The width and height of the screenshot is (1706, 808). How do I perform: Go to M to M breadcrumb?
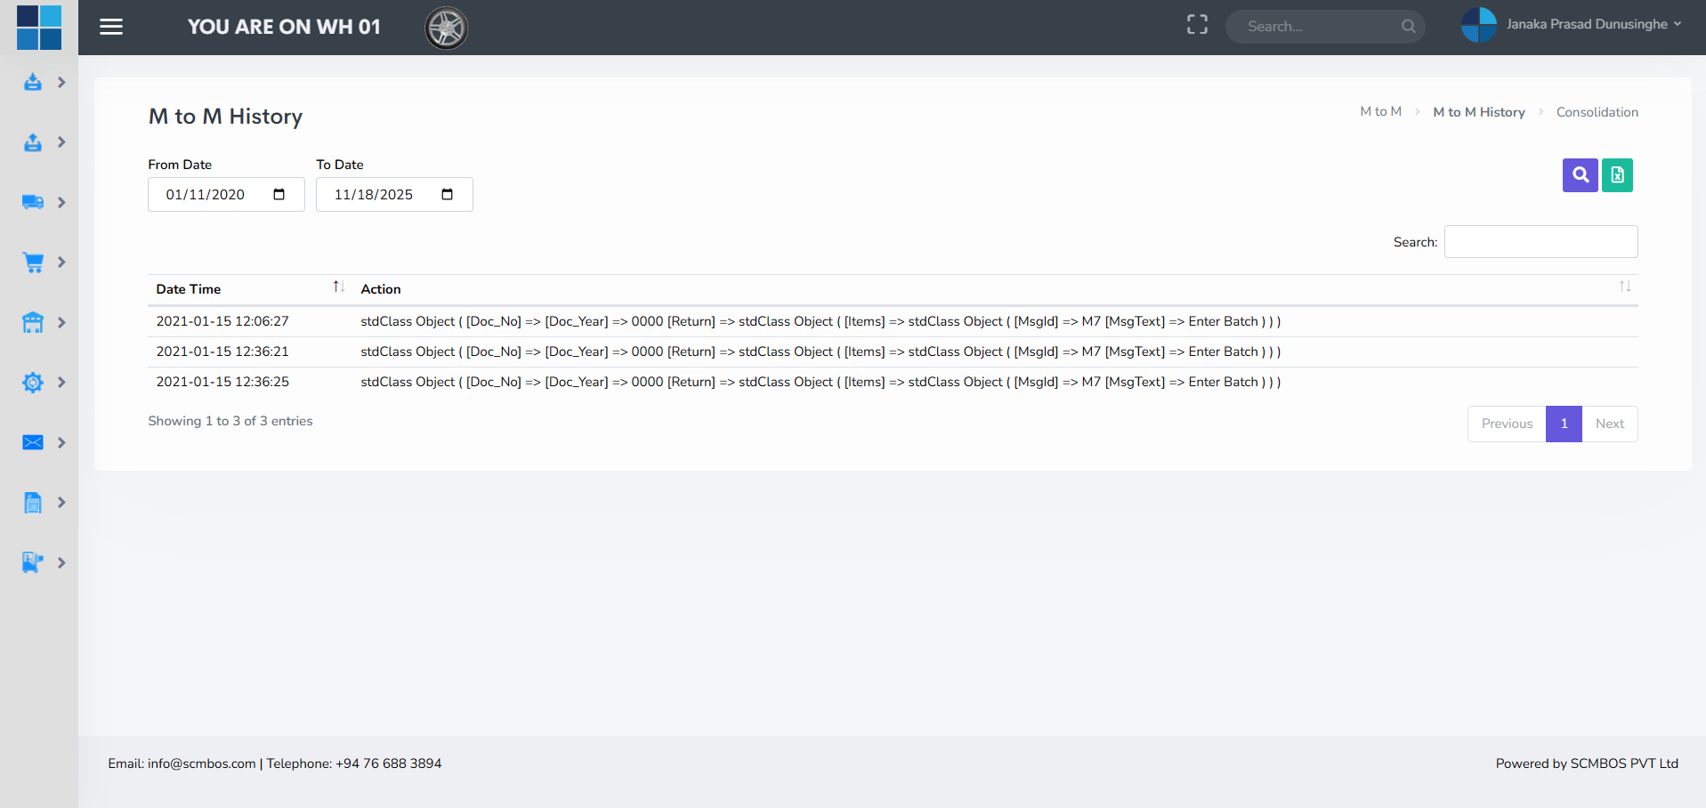tap(1380, 111)
